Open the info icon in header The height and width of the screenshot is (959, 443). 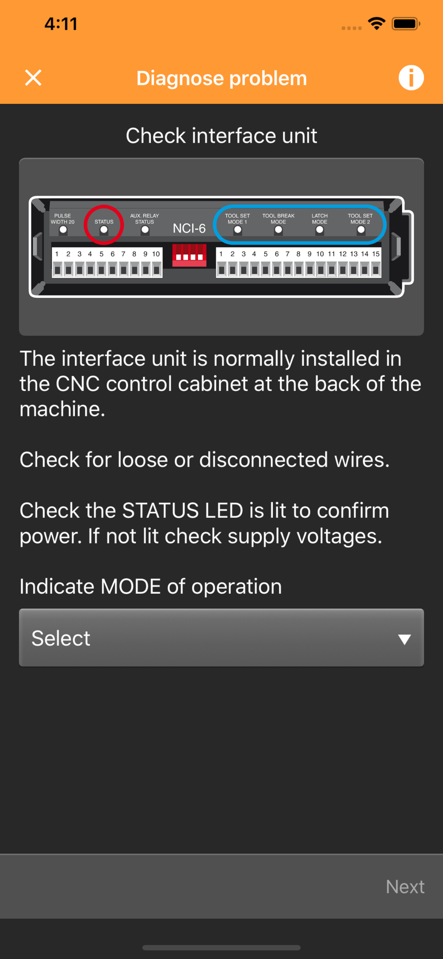[411, 78]
